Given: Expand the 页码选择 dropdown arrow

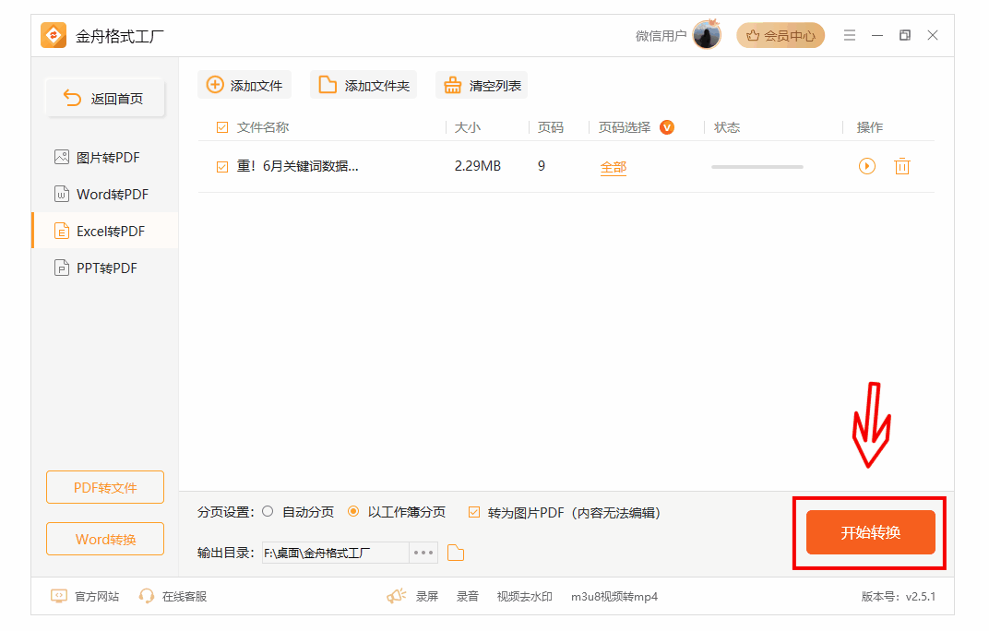Looking at the screenshot, I should click(666, 127).
